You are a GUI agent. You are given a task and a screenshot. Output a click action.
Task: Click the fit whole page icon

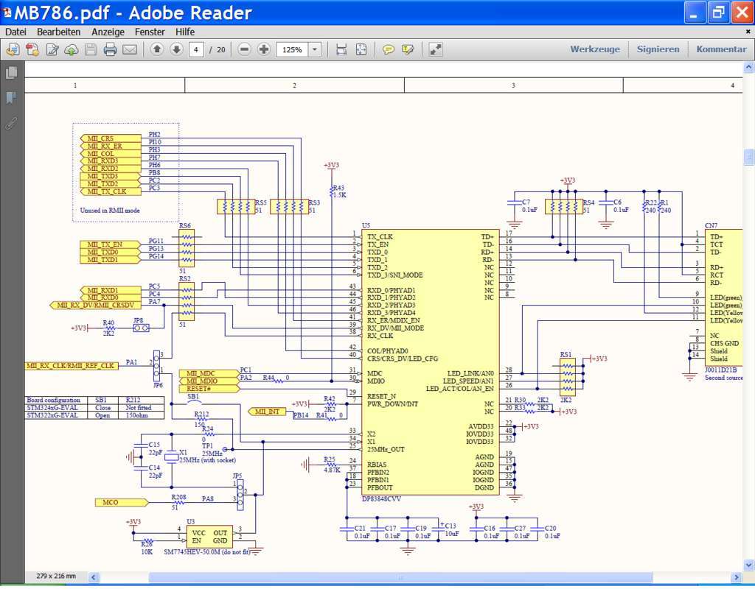pyautogui.click(x=361, y=49)
